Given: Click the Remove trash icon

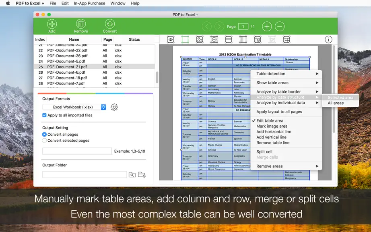Looking at the screenshot, I should (81, 24).
